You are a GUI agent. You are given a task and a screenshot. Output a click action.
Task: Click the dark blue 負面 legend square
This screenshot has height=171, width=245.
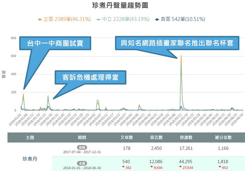coord(157,19)
